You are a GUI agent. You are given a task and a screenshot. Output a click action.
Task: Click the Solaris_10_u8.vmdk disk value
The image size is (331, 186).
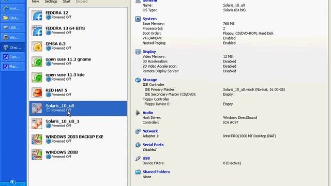[x=254, y=89]
